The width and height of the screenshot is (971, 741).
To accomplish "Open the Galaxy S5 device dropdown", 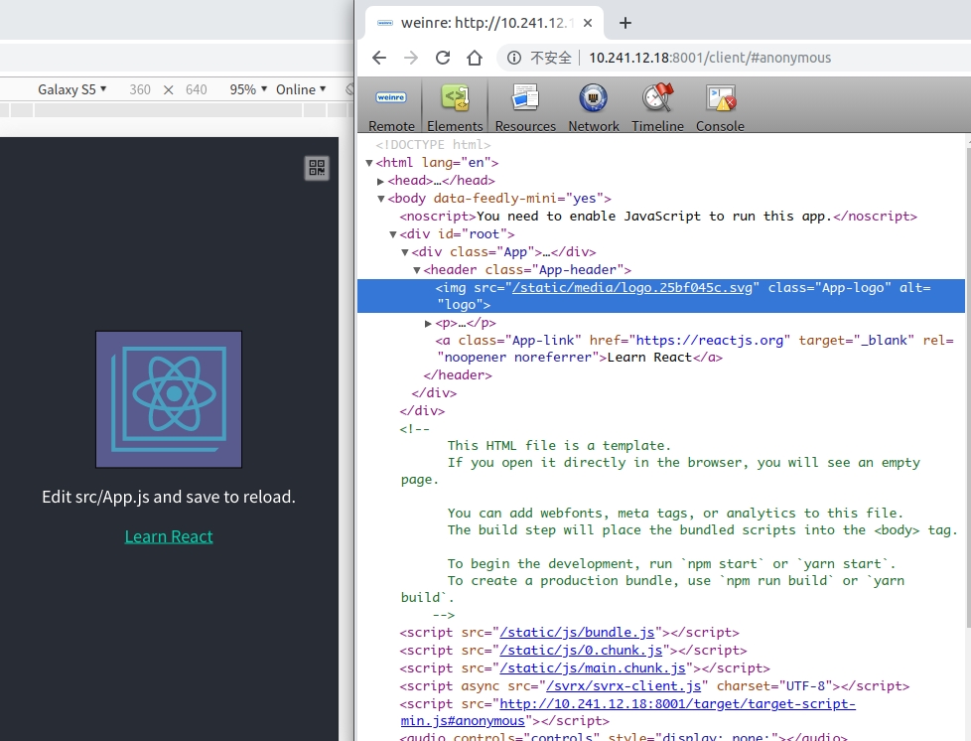I will 72,89.
